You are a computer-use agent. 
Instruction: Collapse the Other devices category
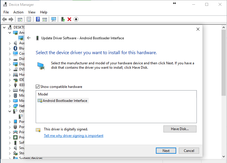pos(10,111)
